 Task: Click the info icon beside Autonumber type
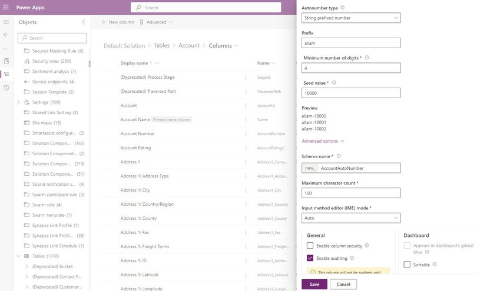click(342, 8)
